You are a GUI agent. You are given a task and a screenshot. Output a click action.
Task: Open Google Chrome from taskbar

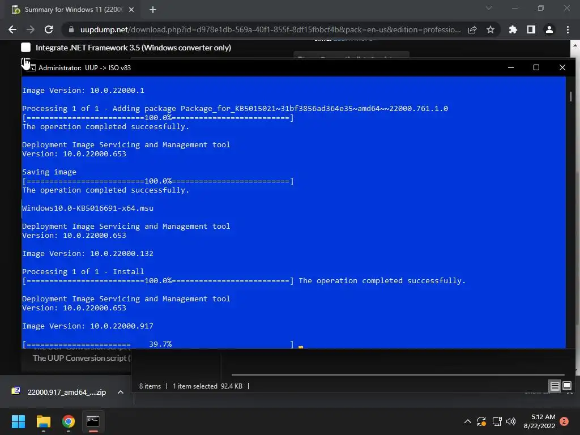69,421
